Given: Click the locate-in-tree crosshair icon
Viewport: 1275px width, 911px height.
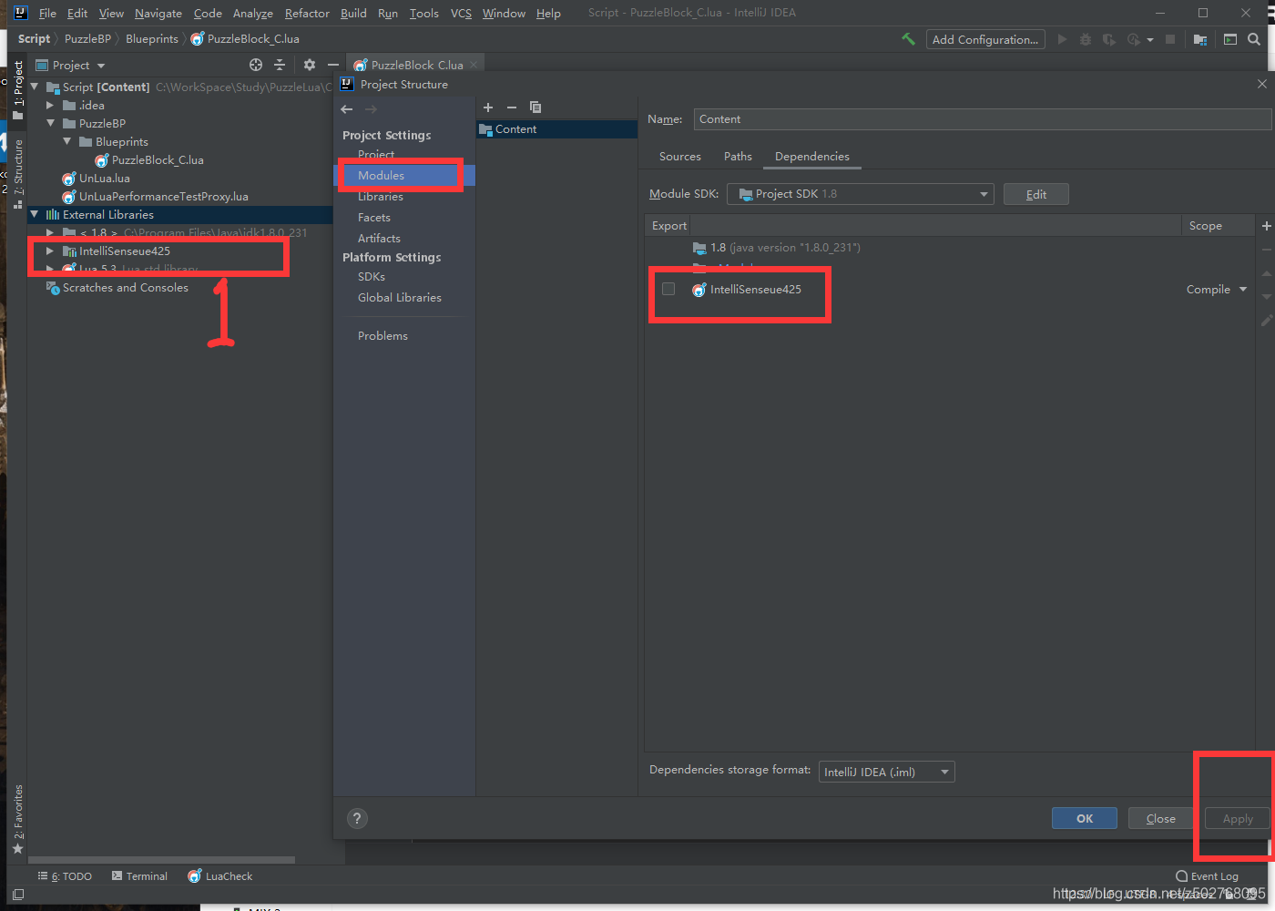Looking at the screenshot, I should click(256, 65).
